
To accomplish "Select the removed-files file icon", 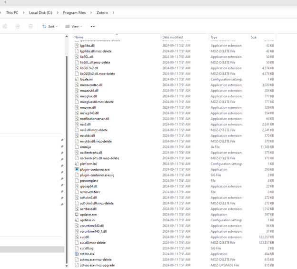I will click(x=77, y=192).
